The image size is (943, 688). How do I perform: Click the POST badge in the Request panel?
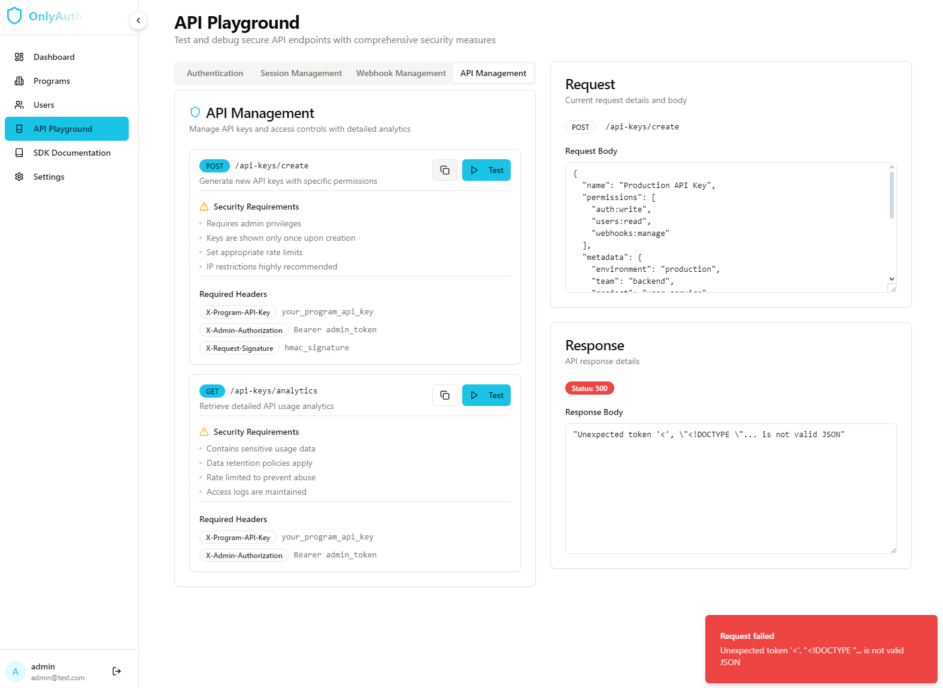point(580,127)
